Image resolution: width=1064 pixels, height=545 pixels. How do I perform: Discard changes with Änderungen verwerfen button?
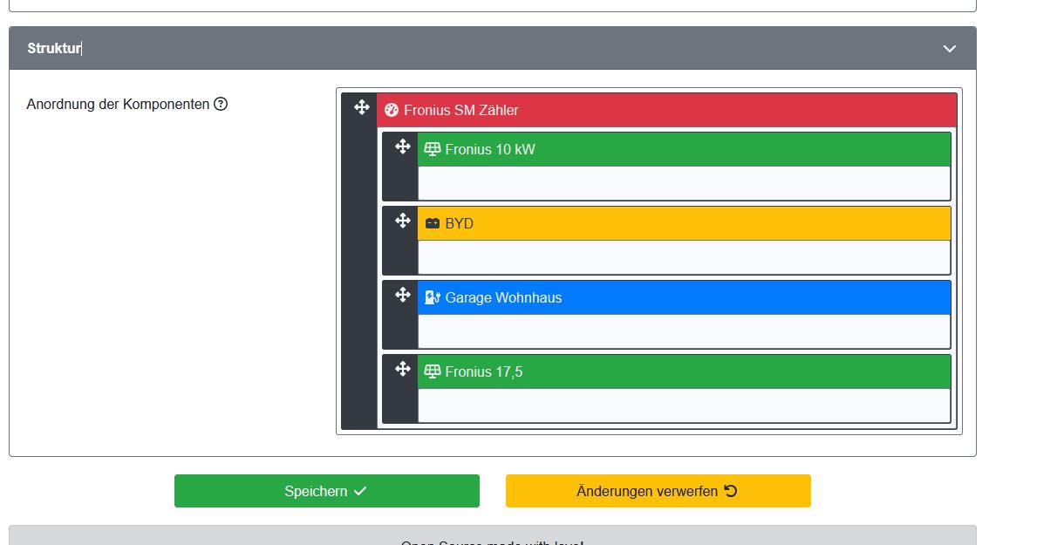pyautogui.click(x=658, y=491)
